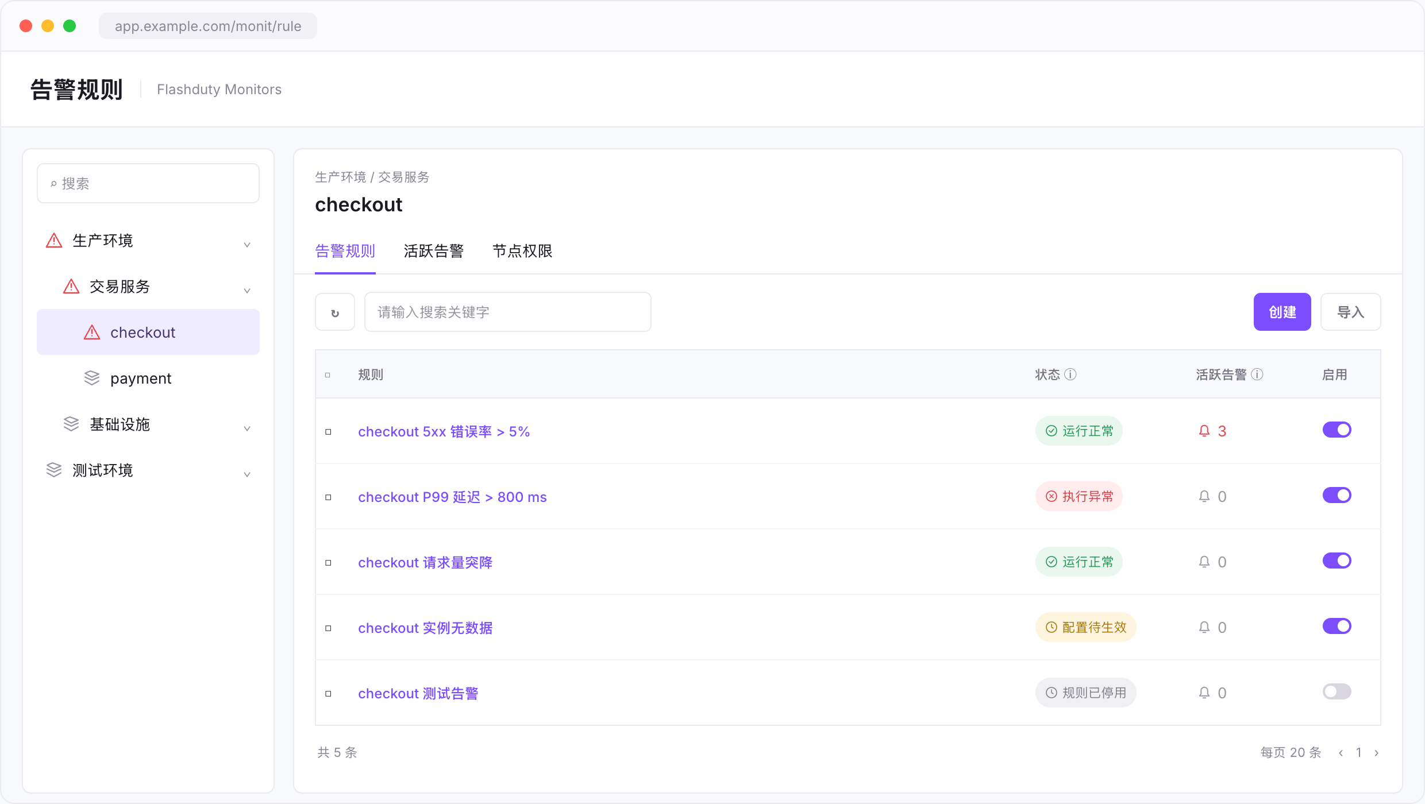This screenshot has width=1425, height=804.
Task: Click the warning icon beside 生产环境
Action: click(54, 241)
